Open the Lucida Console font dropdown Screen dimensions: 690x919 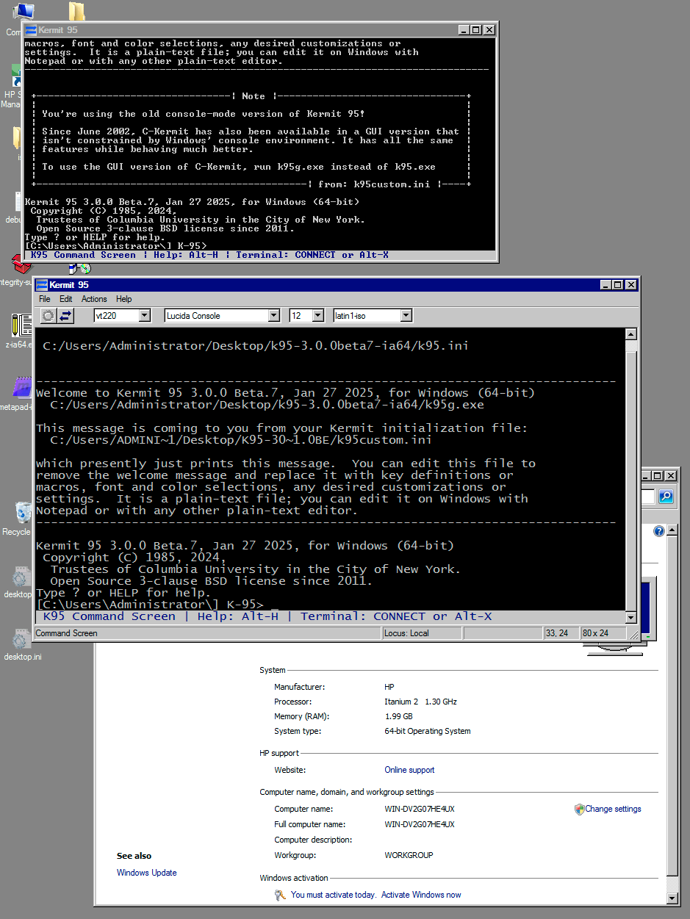point(273,316)
